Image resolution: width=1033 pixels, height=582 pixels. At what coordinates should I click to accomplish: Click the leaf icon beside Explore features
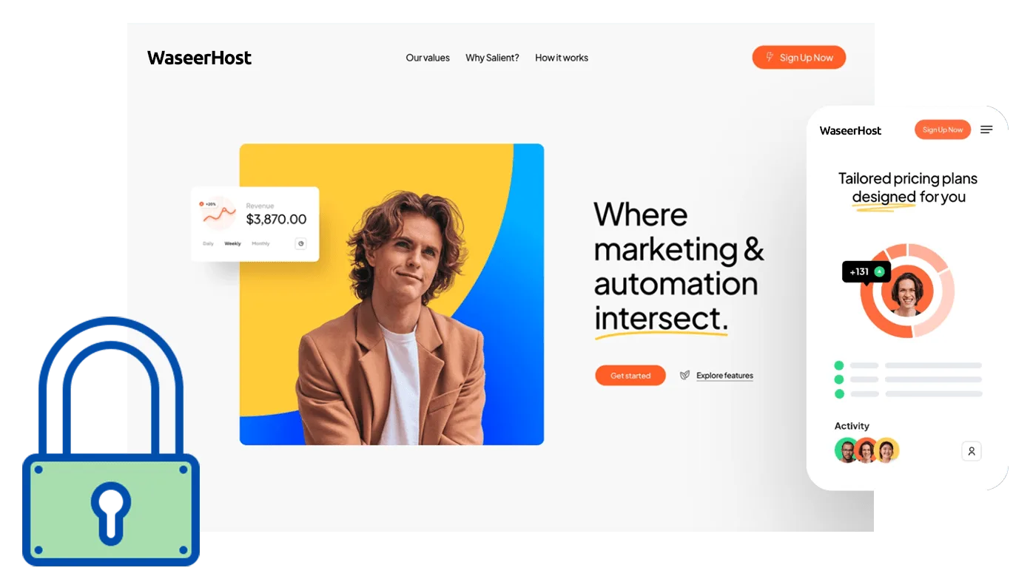[684, 376]
